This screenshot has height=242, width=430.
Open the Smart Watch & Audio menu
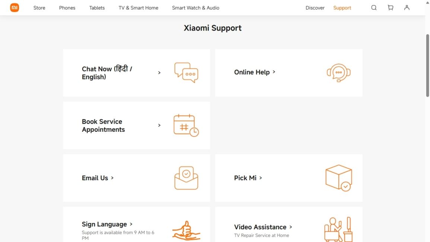[195, 8]
